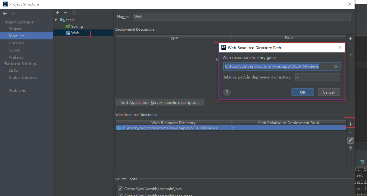Screen dimensions: 367x196
Task: Click the deployment descriptors Path column header
Action: 289,38
